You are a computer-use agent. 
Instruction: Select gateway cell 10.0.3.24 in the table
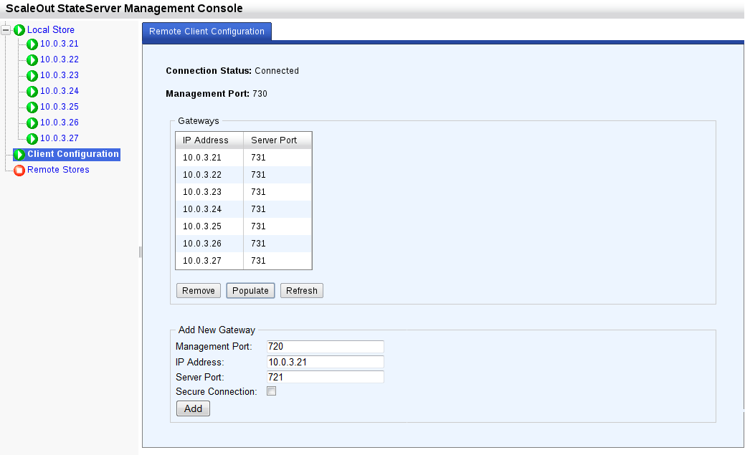[x=209, y=209]
